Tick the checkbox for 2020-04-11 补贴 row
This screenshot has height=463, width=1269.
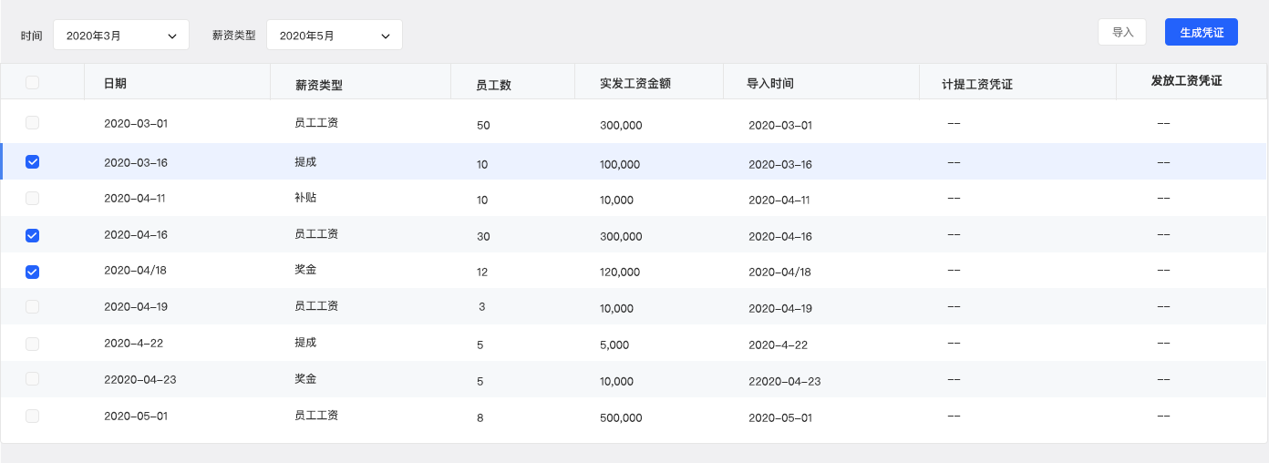[x=33, y=198]
